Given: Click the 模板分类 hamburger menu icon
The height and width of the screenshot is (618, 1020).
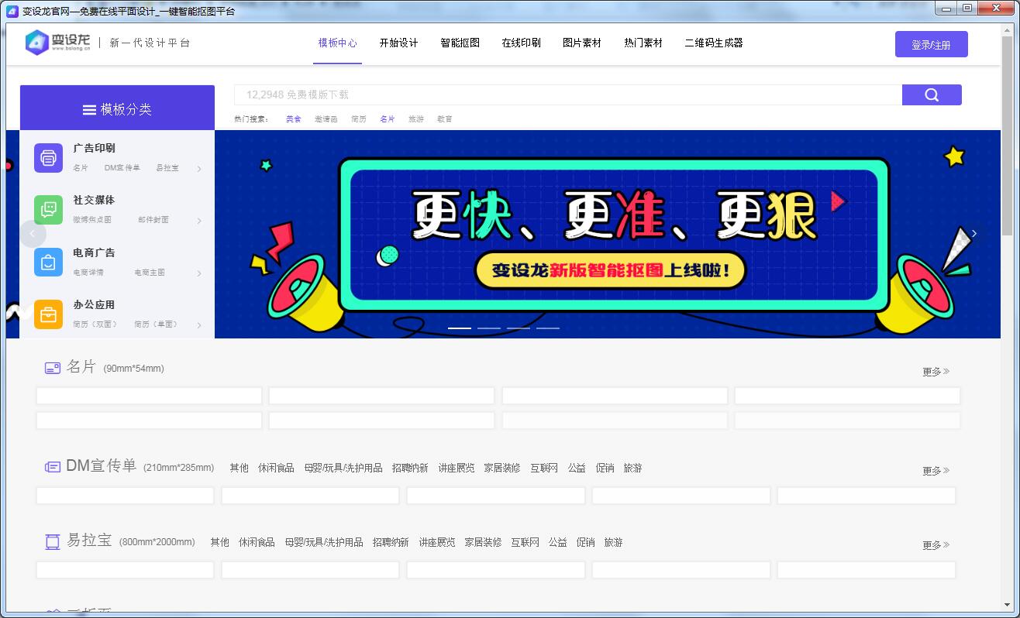Looking at the screenshot, I should [88, 109].
